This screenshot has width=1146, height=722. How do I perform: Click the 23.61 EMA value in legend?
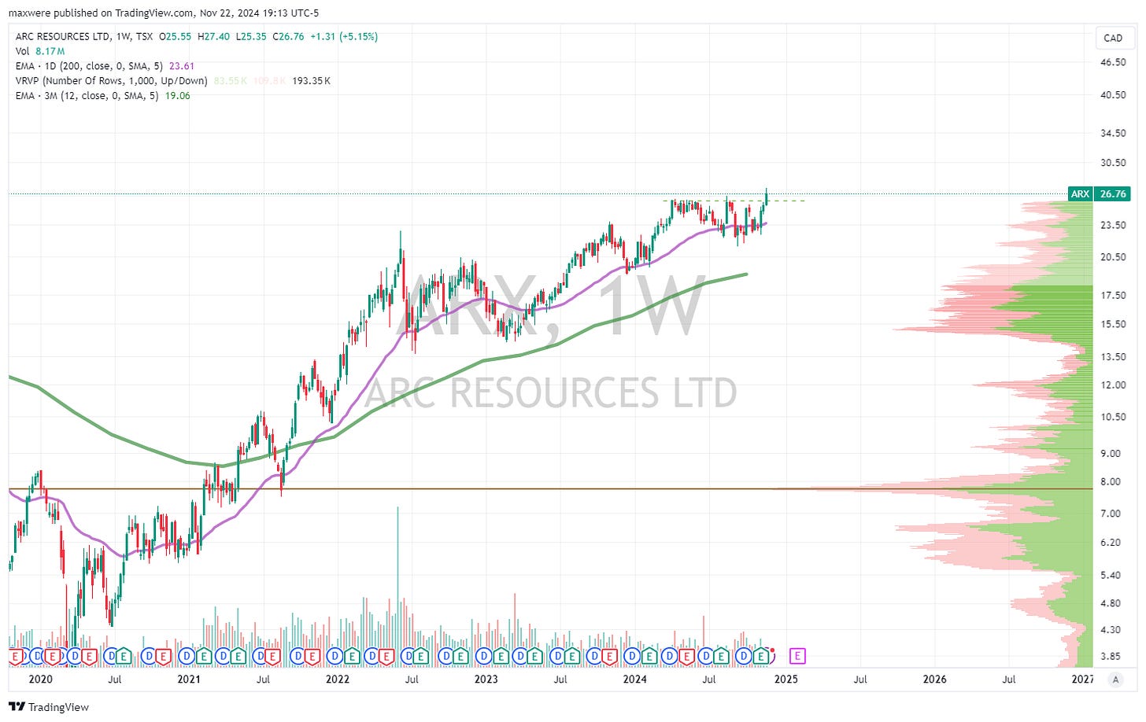coord(182,66)
